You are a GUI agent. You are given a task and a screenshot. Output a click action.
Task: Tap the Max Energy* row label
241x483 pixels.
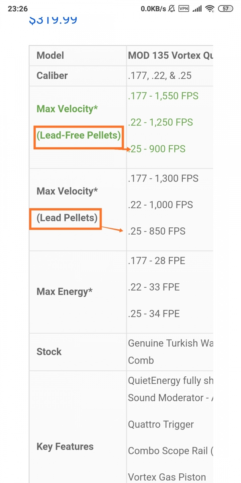click(x=64, y=291)
